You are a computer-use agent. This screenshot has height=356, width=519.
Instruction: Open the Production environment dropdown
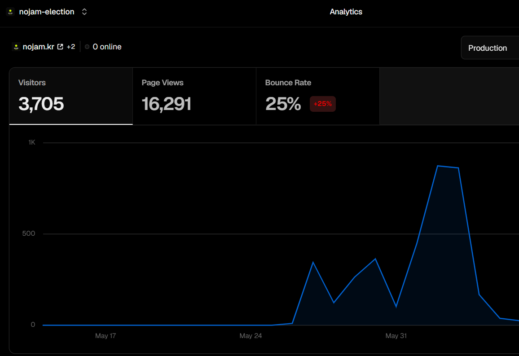pyautogui.click(x=490, y=48)
